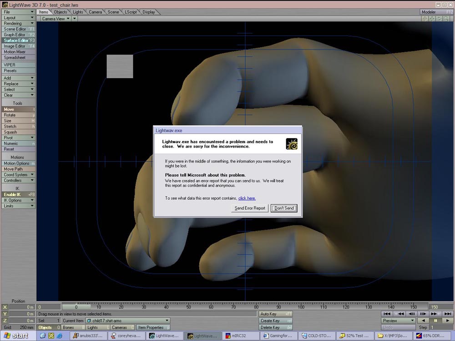The image size is (455, 341).
Task: Expand the Add dropdown
Action: pyautogui.click(x=19, y=78)
